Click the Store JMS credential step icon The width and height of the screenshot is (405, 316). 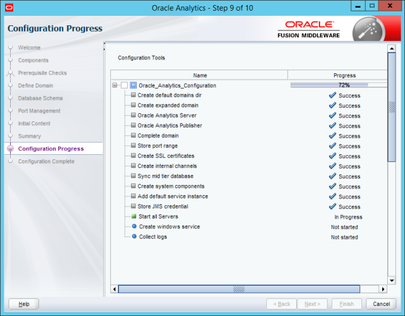[134, 206]
